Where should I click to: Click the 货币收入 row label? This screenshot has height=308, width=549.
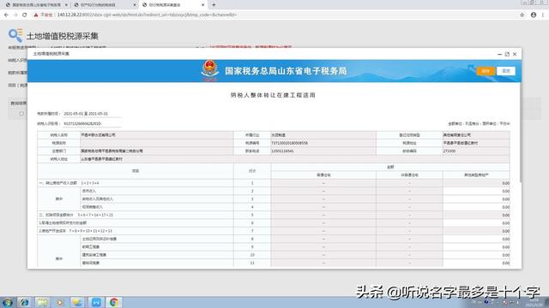click(88, 191)
